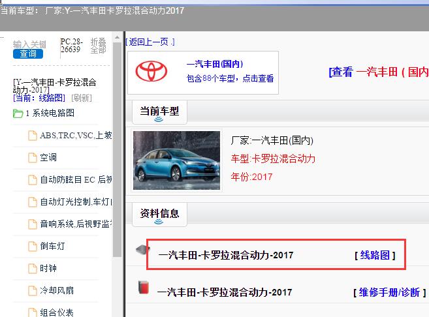429x317 pixels.
Task: Open the 冷却风扇 tree item
Action: coord(57,290)
